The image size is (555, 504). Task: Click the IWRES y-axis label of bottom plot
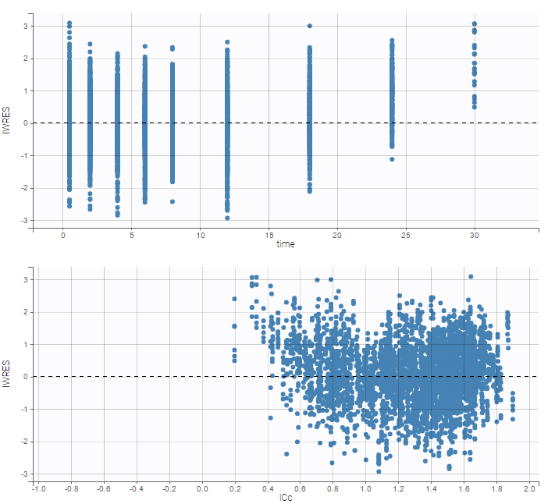pyautogui.click(x=7, y=376)
